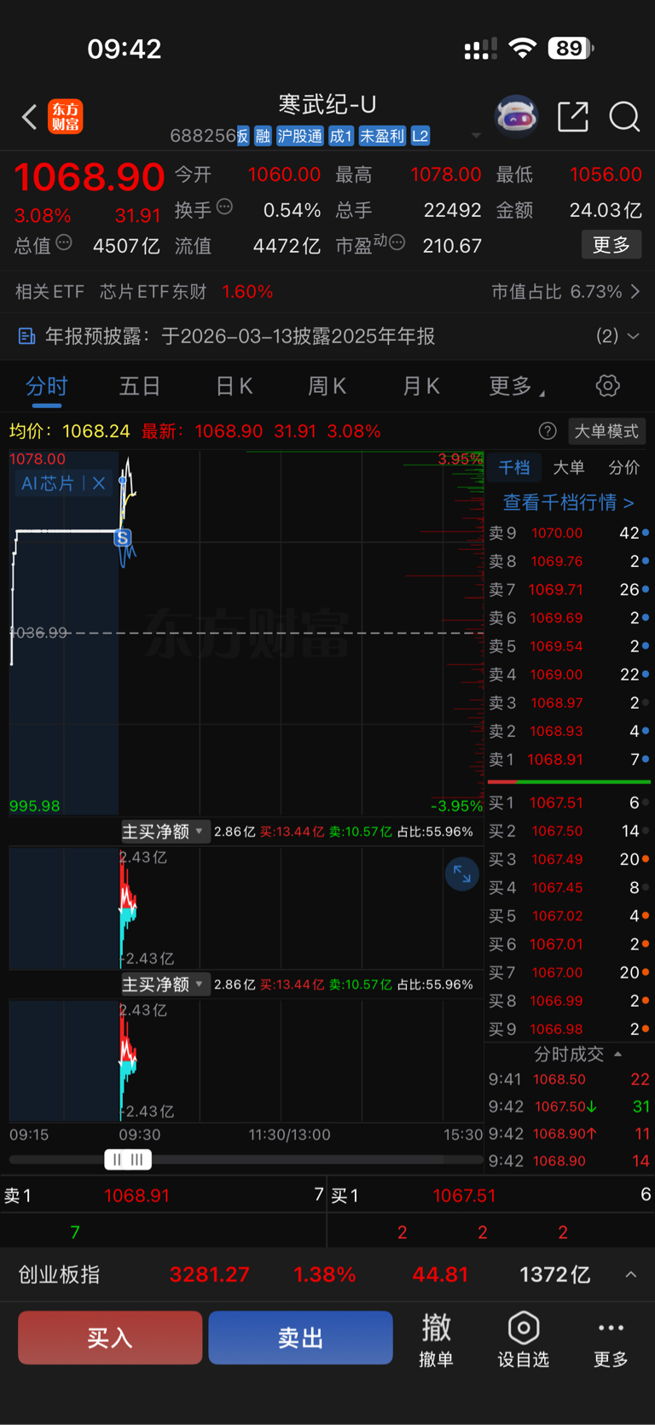Screen dimensions: 655x1425
Task: Tap the info icon beside 市盈
Action: point(397,243)
